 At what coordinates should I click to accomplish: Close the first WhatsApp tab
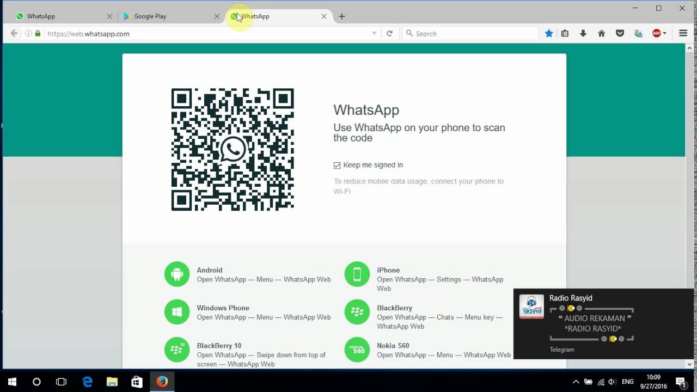(109, 16)
